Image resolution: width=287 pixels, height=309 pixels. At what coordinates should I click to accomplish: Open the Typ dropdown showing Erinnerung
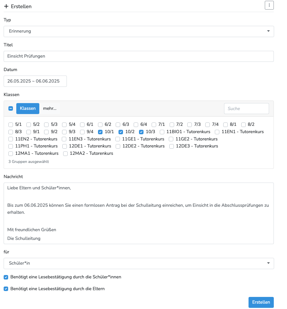coord(139,31)
